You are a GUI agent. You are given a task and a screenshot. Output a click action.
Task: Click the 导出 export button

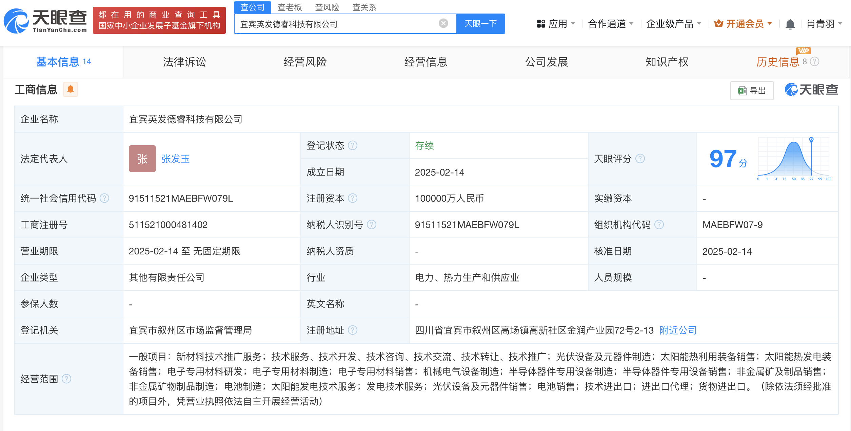point(752,91)
